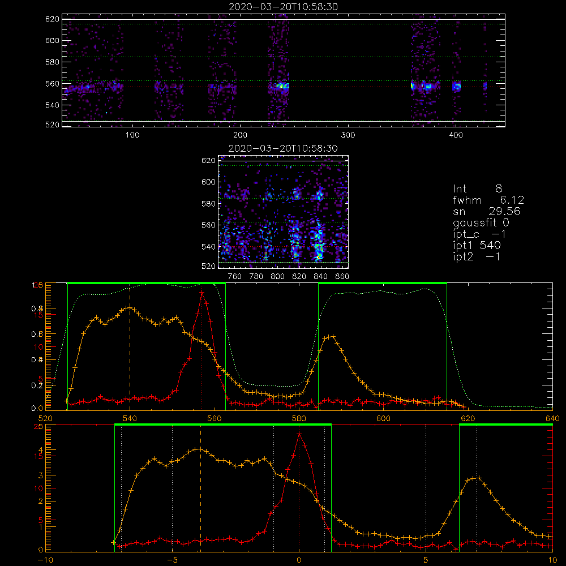566x566 pixels.
Task: Click the 'gaussfit 0' parameter text
Action: pyautogui.click(x=481, y=222)
